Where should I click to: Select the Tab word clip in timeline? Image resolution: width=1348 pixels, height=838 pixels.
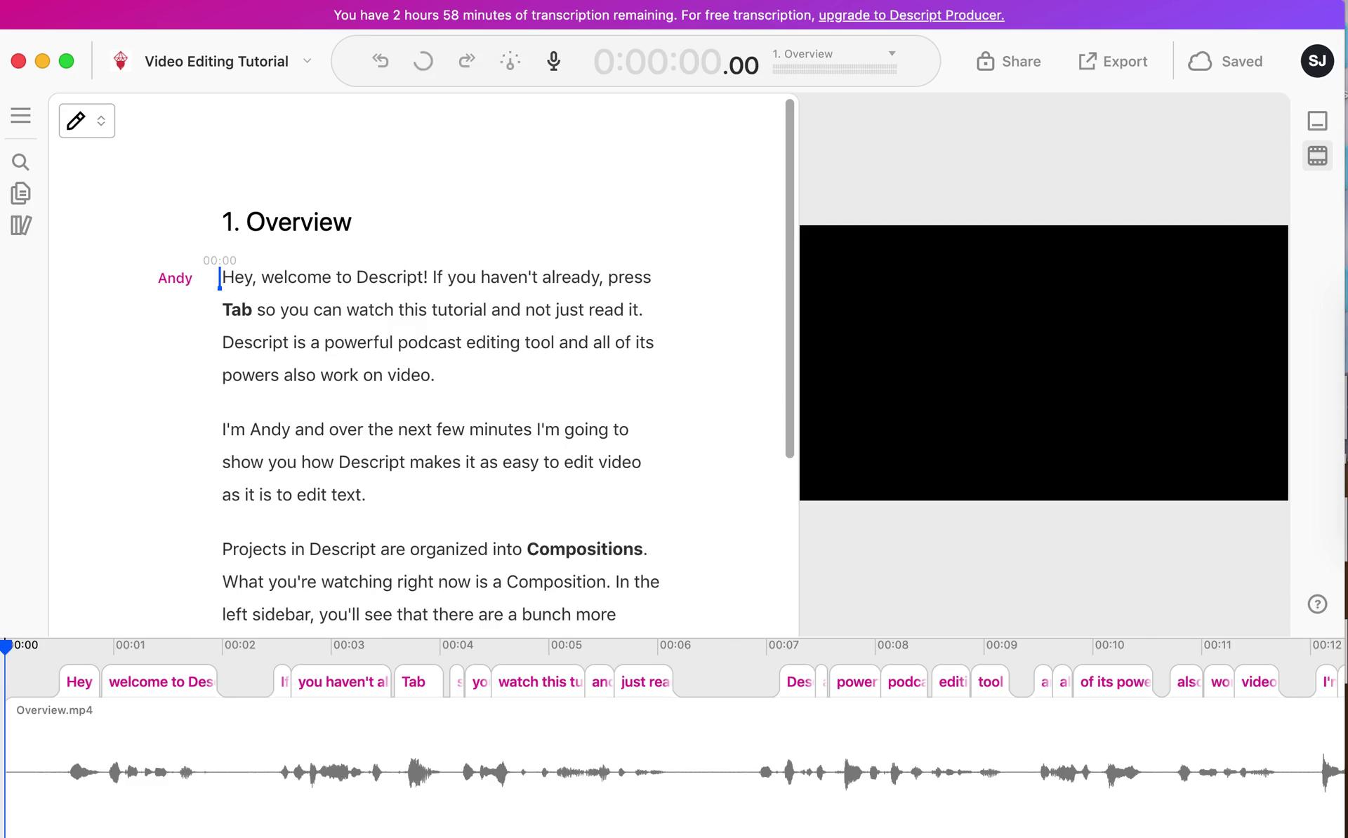[418, 681]
